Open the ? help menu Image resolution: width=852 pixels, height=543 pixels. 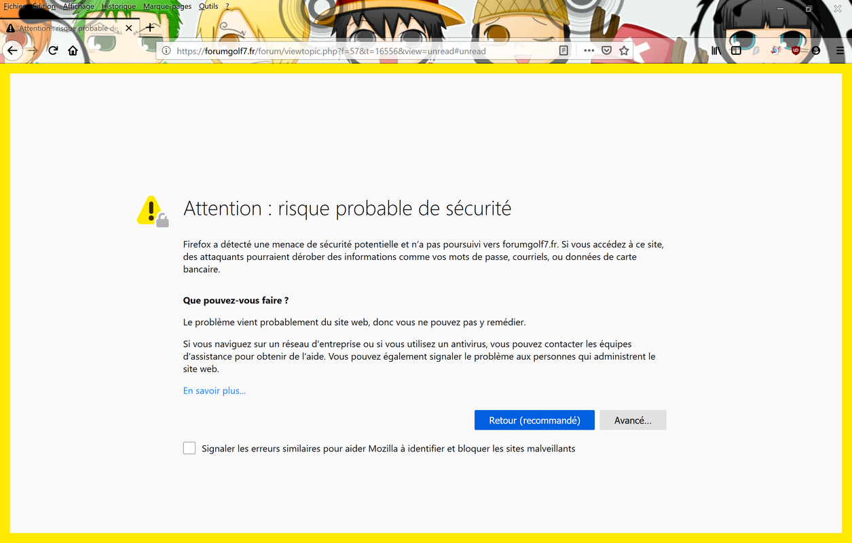point(227,6)
